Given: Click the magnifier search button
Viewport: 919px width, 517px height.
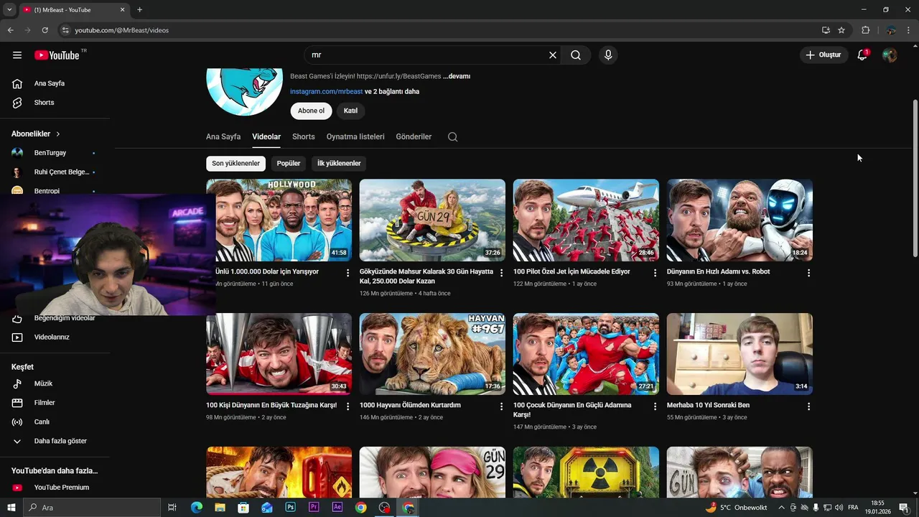Looking at the screenshot, I should pyautogui.click(x=576, y=55).
